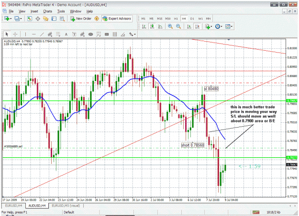The width and height of the screenshot is (299, 216).
Task: Select the Text tool marked A
Action: [66, 34]
